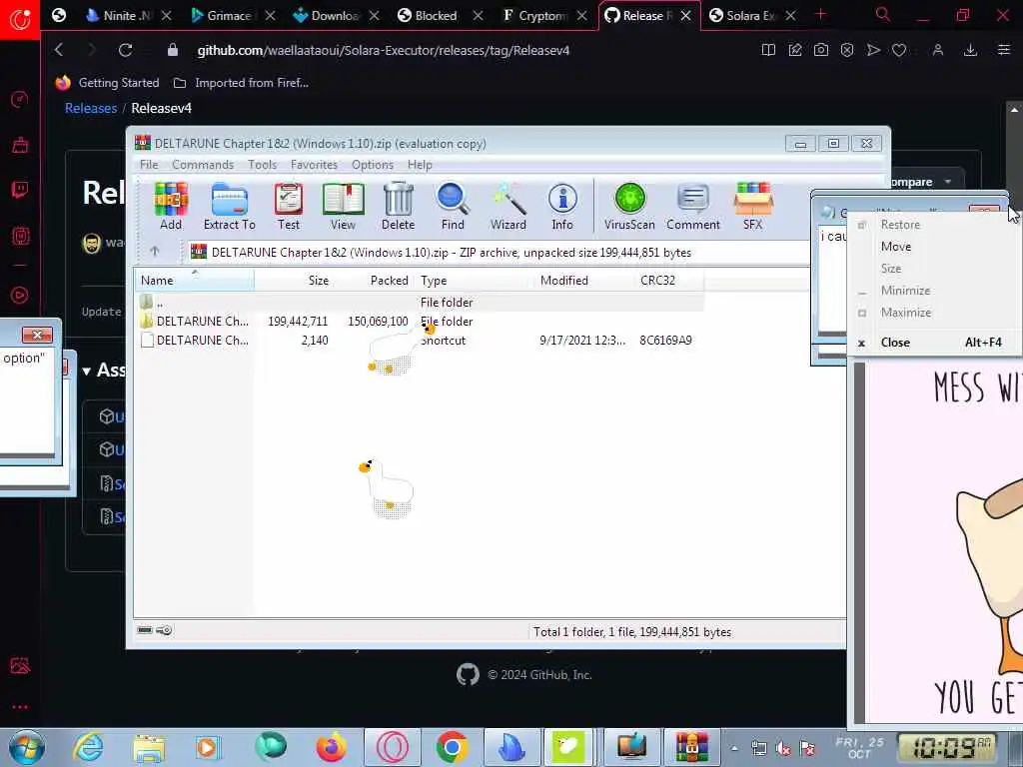This screenshot has height=767, width=1023.
Task: Choose Close Alt+F4 in the system menu
Action: (x=934, y=343)
